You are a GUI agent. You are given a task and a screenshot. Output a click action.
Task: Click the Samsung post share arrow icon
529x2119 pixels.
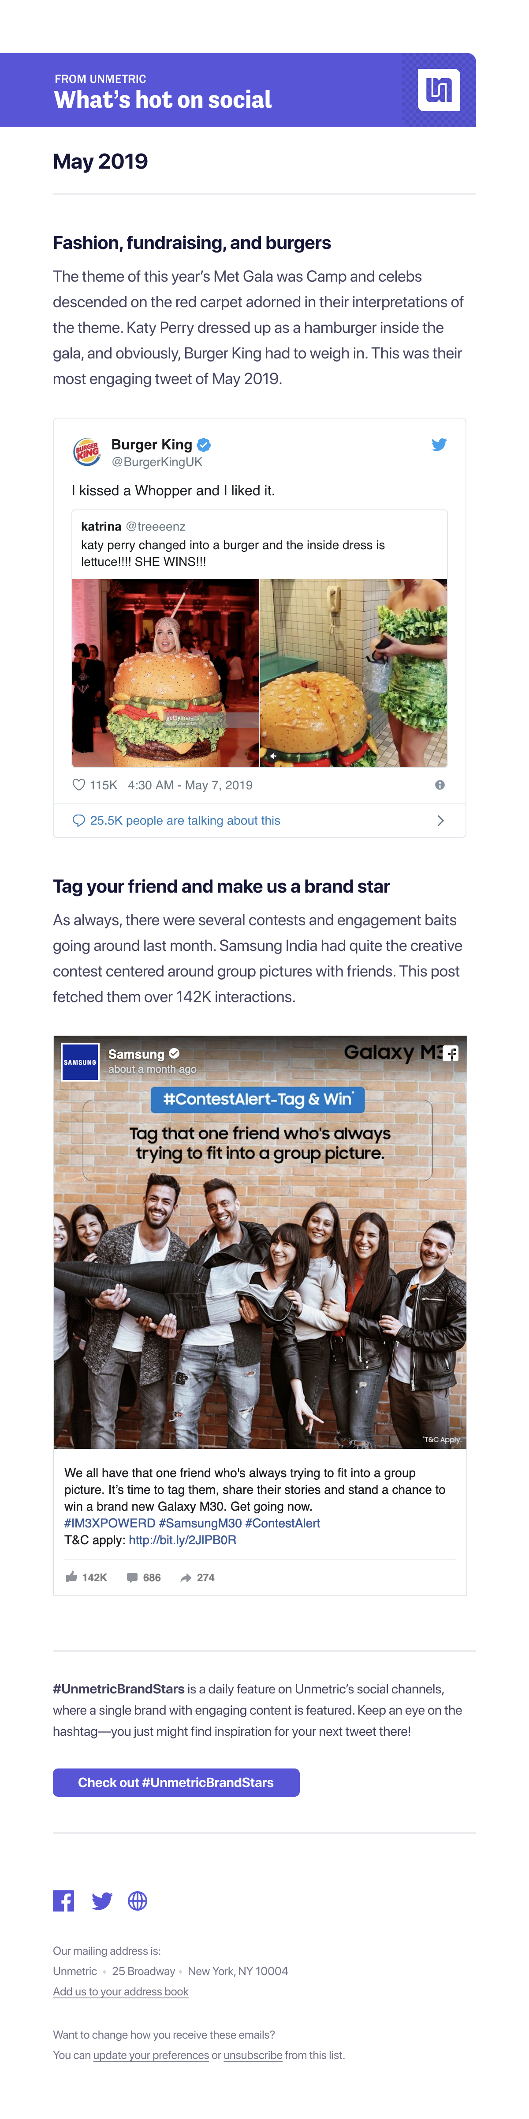pyautogui.click(x=186, y=1578)
